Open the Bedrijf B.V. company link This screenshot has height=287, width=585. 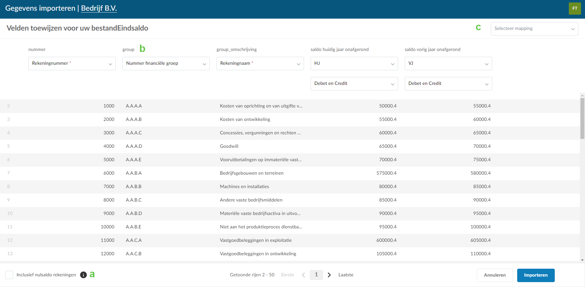[x=99, y=8]
